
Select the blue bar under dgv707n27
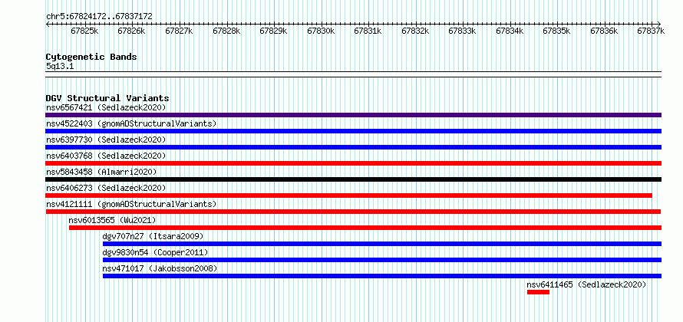382,244
